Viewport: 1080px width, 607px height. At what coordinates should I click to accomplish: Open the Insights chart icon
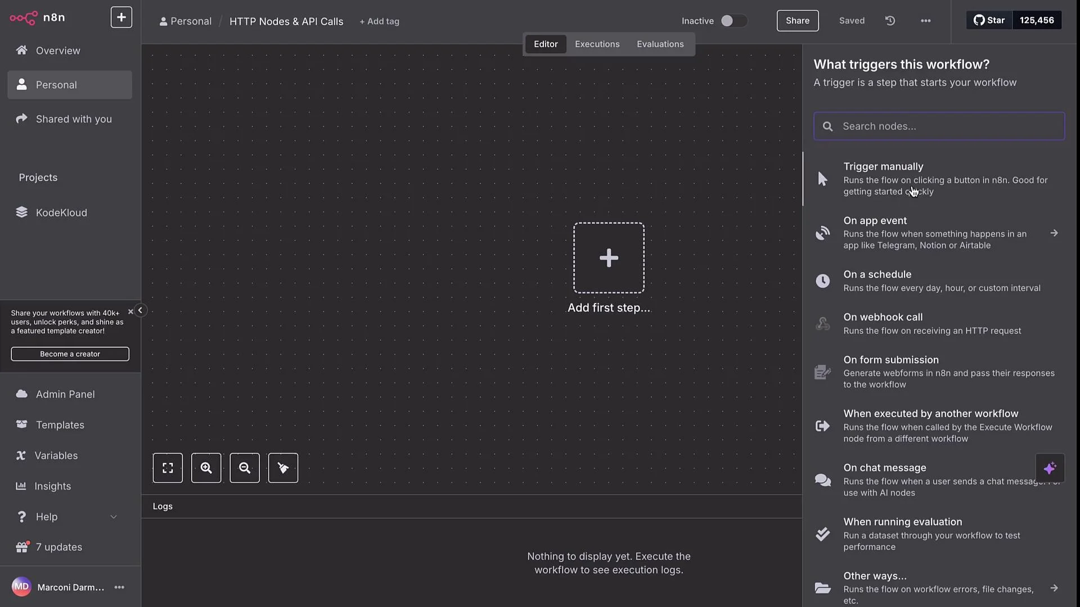[x=21, y=486]
